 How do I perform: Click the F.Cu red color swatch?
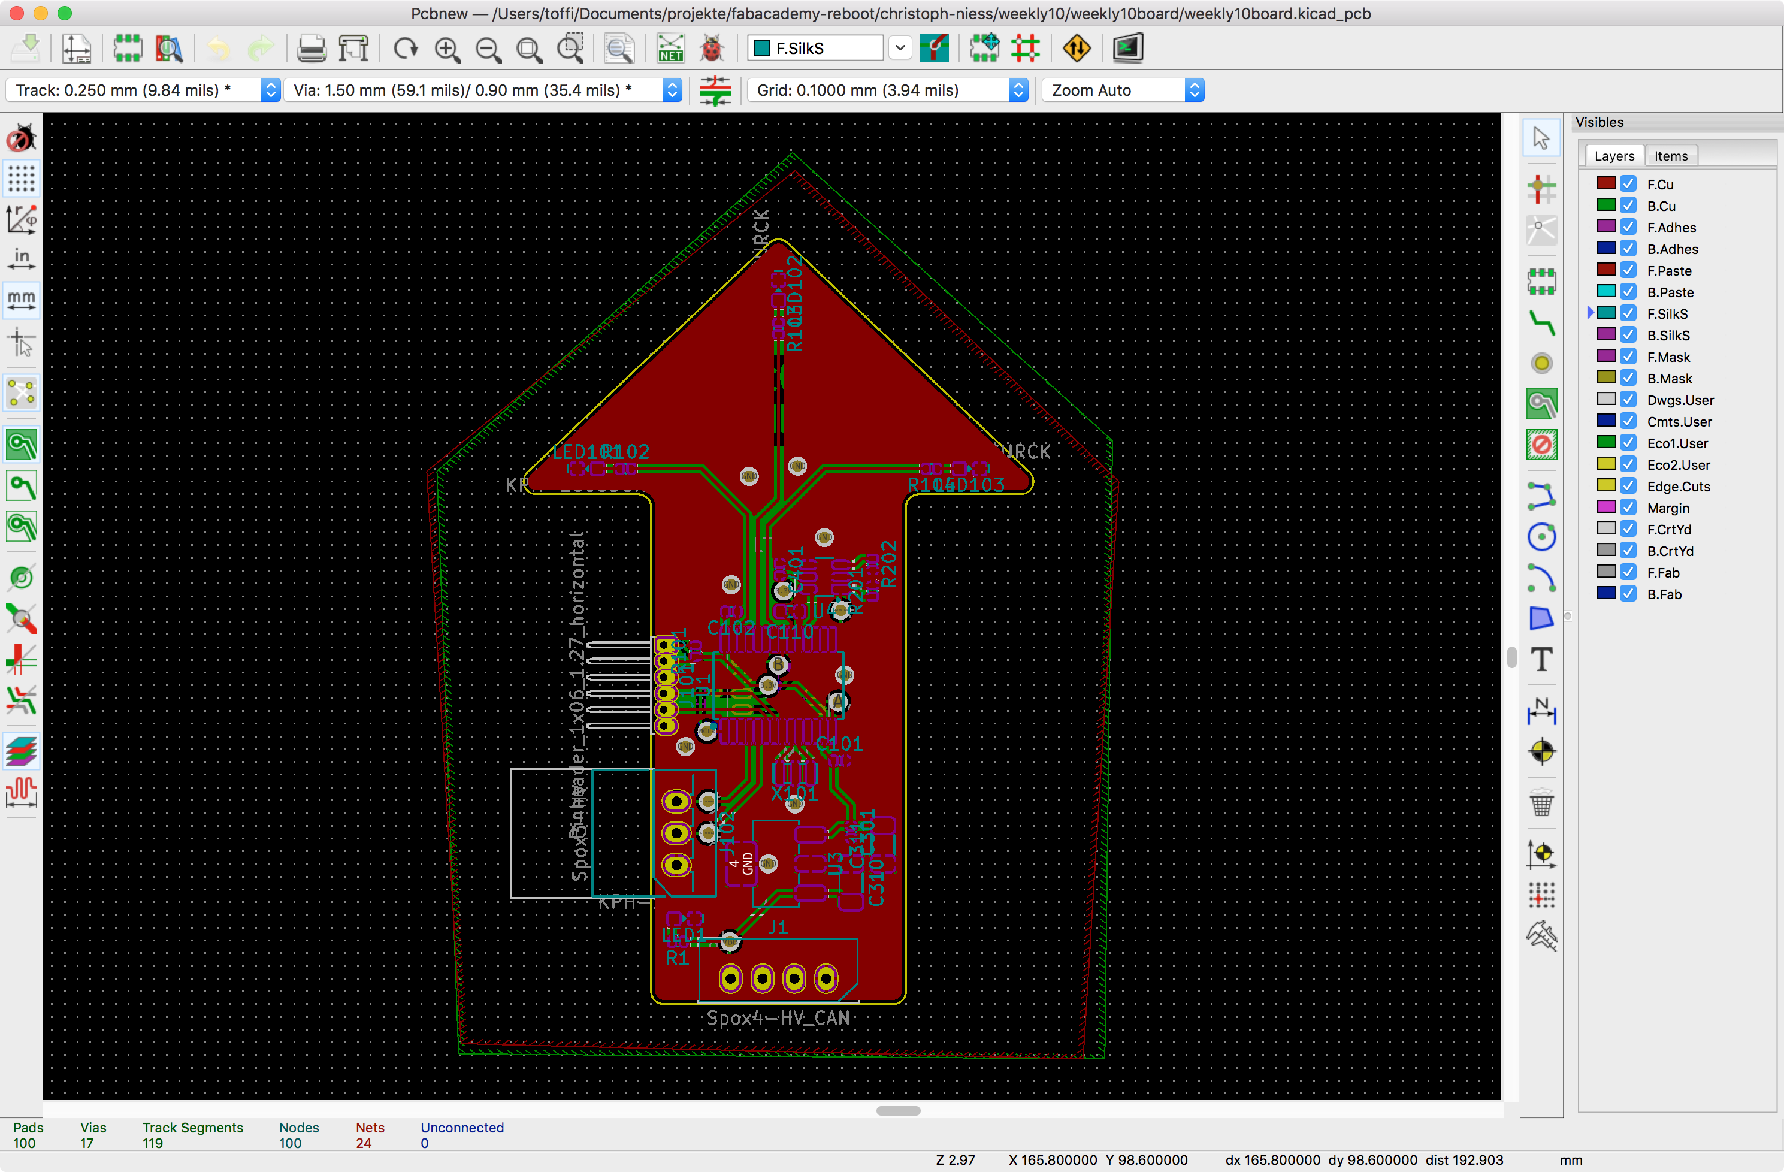point(1605,184)
